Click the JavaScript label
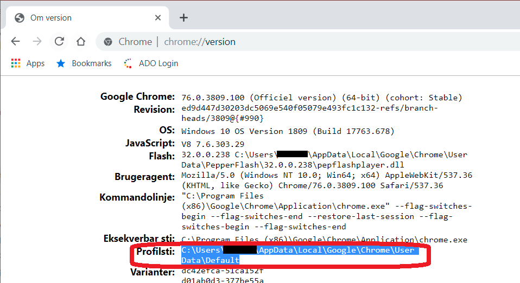520x283 pixels. pos(150,143)
